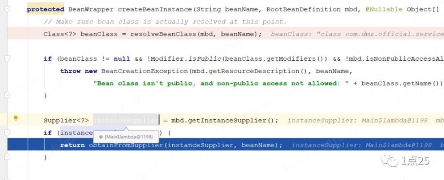The width and height of the screenshot is (444, 180).
Task: Collapse the createBeanInstance method fold marker
Action: coord(8,9)
